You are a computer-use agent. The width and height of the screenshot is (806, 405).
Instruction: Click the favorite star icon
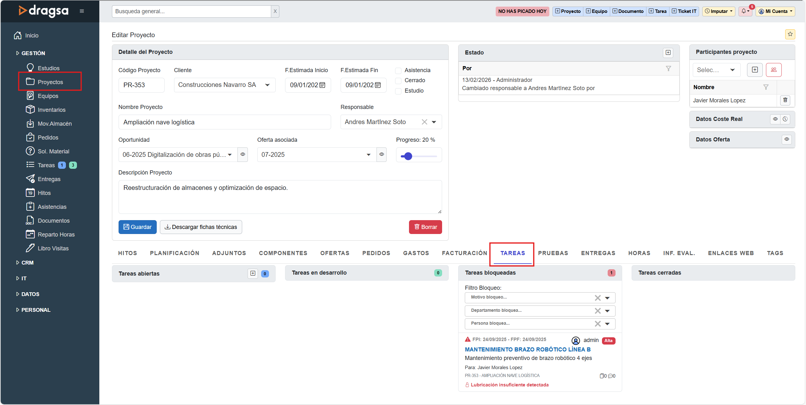pyautogui.click(x=790, y=34)
